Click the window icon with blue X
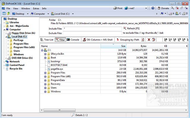This screenshot has height=118, width=190. coord(186,8)
